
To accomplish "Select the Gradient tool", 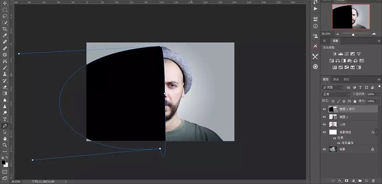I will (x=5, y=93).
